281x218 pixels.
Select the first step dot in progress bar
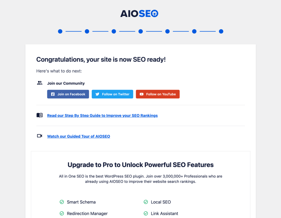point(60,31)
